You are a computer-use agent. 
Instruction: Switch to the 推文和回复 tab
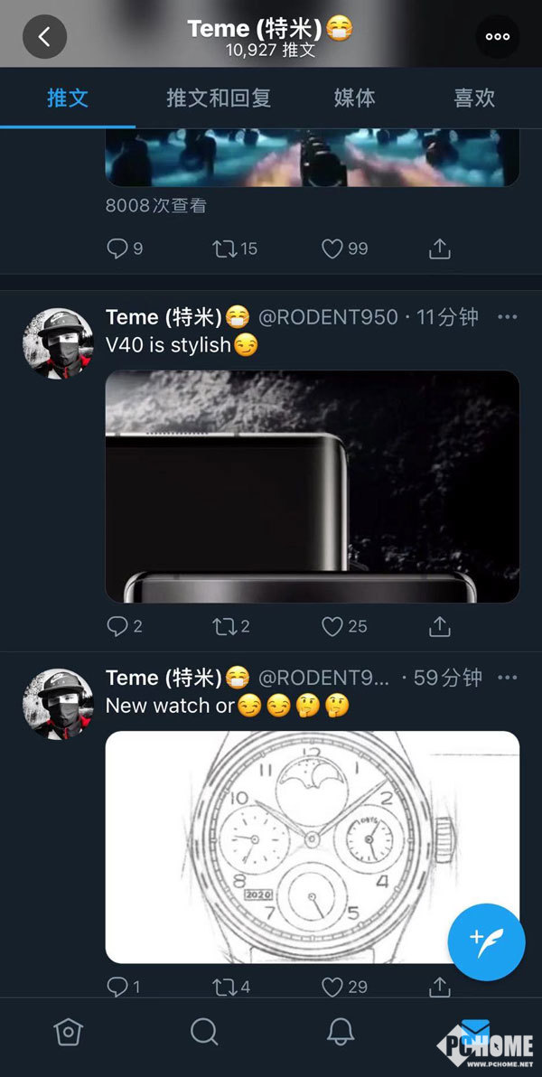(x=219, y=98)
